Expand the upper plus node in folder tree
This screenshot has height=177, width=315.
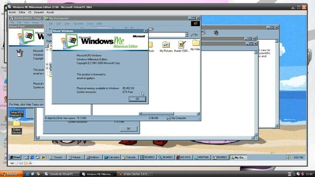tap(47, 64)
